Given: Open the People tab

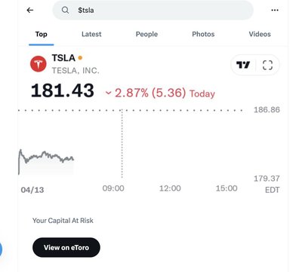Looking at the screenshot, I should tap(146, 34).
